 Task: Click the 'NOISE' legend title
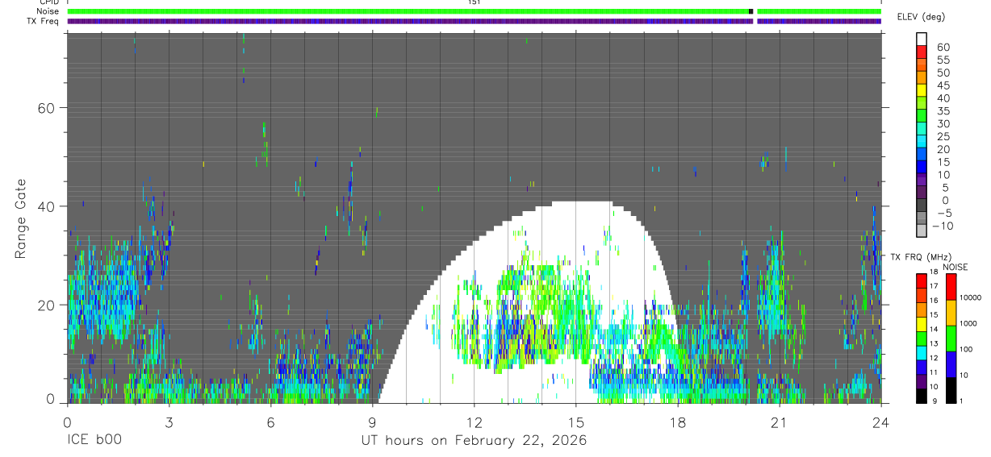tap(955, 267)
